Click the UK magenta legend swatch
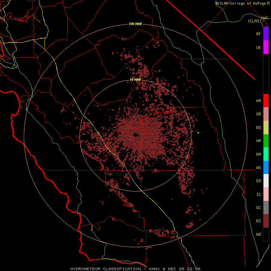 pos(266,47)
